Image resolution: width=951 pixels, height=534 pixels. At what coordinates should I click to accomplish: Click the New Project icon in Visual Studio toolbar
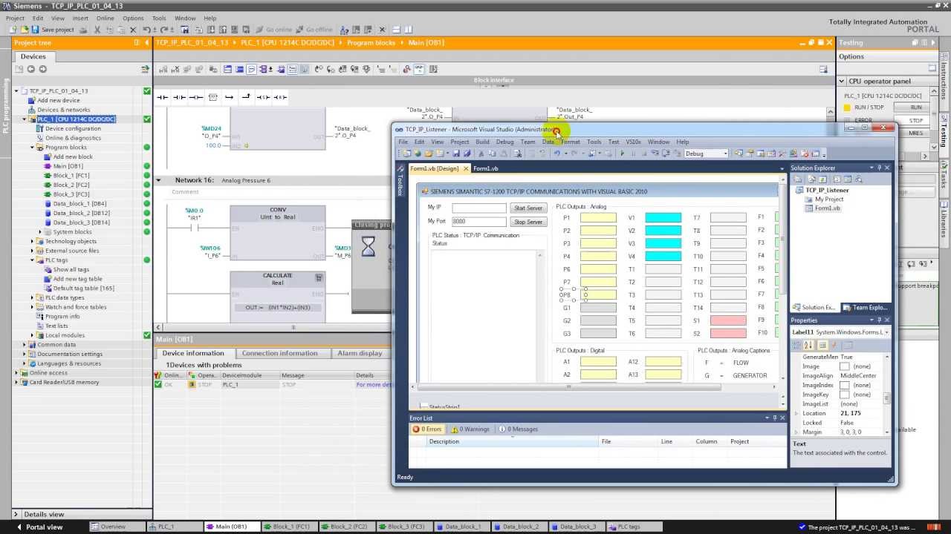pyautogui.click(x=406, y=154)
